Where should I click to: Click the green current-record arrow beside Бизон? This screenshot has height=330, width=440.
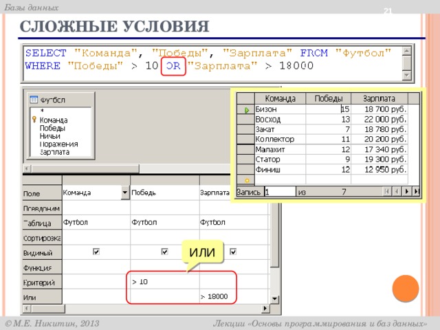[247, 110]
